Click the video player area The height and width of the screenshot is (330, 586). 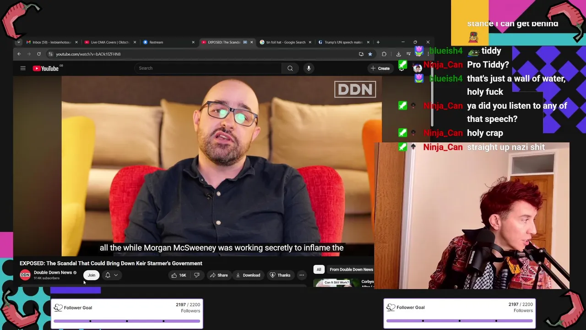pyautogui.click(x=222, y=166)
